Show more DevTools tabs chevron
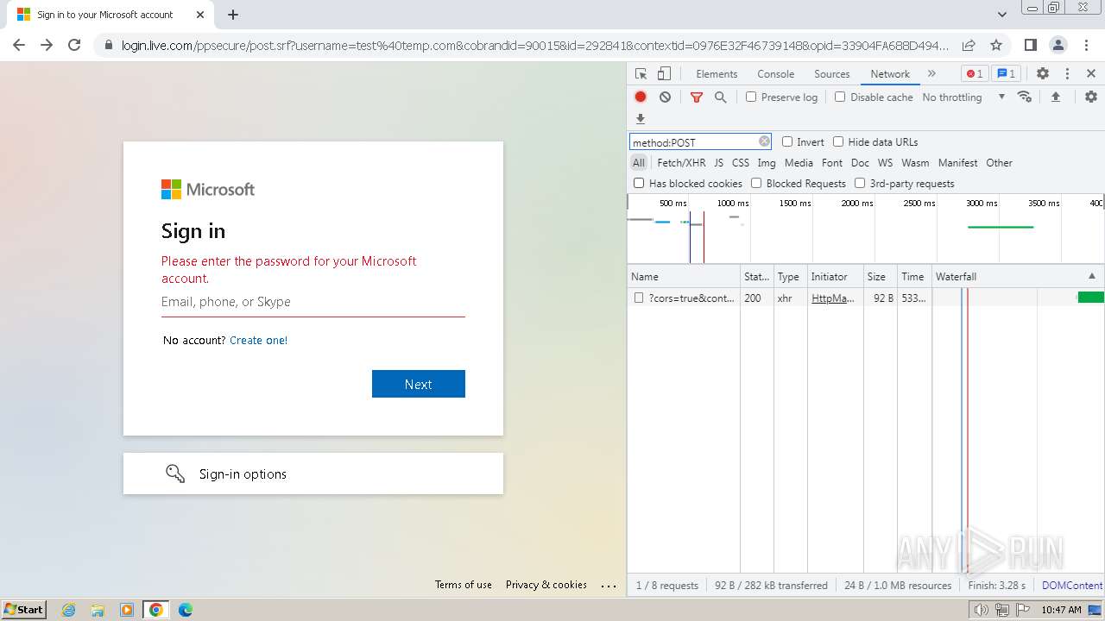This screenshot has width=1105, height=621. pyautogui.click(x=931, y=74)
